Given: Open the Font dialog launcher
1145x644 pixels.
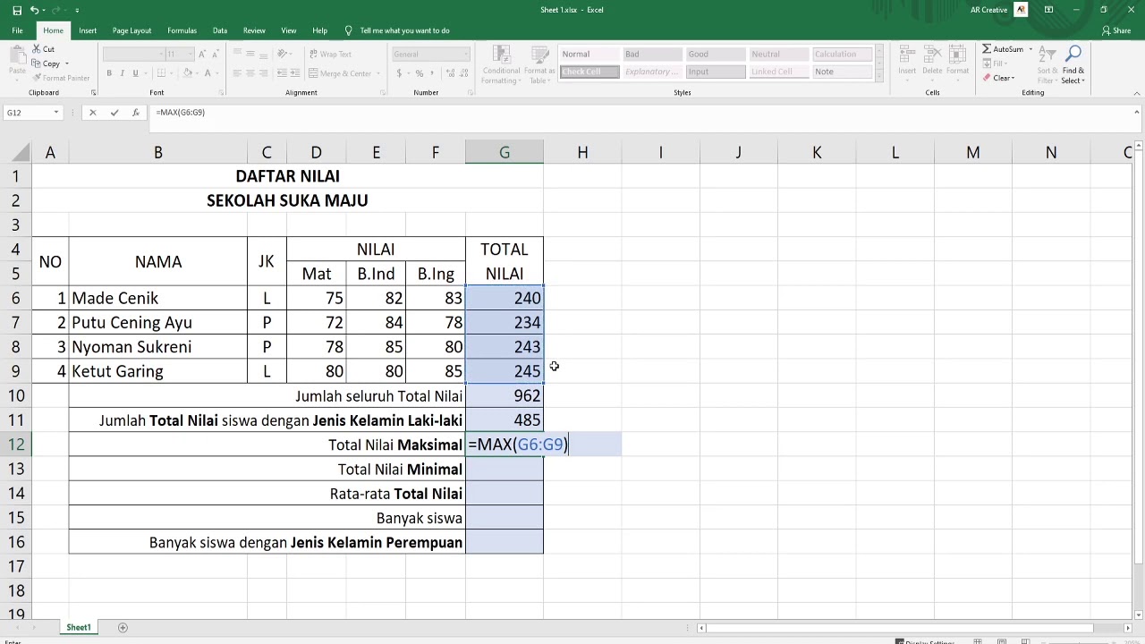Looking at the screenshot, I should coord(221,92).
